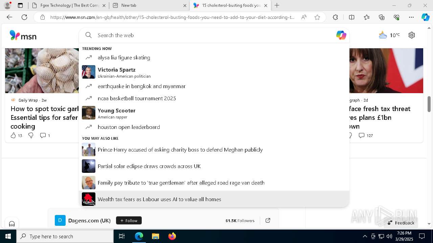Viewport: 433px width, 243px height.
Task: Open Dagens.com (UK) publisher name
Action: 89,220
